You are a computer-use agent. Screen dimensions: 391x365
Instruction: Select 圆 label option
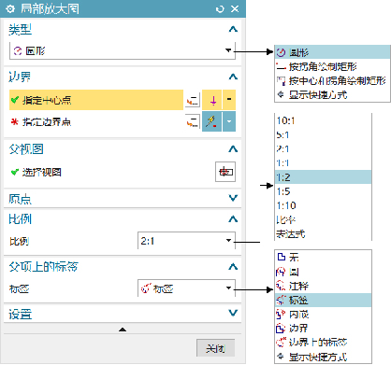coord(323,272)
